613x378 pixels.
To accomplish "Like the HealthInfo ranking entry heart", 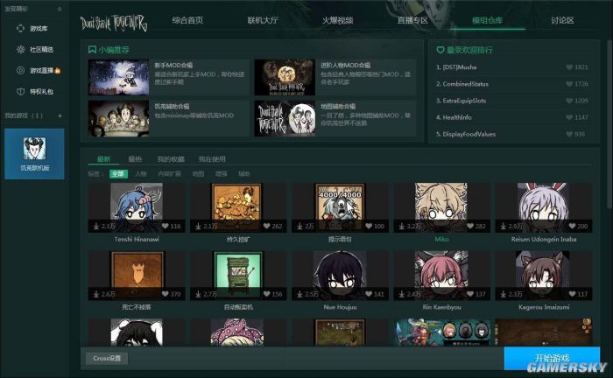I will [569, 117].
